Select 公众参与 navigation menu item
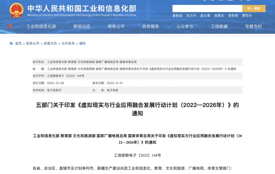 click(185, 26)
